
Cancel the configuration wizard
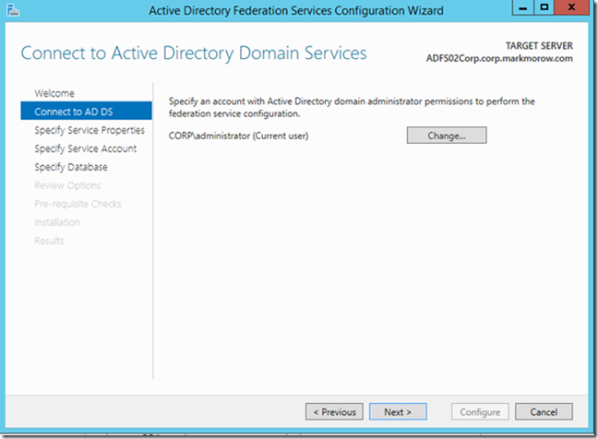[x=544, y=411]
